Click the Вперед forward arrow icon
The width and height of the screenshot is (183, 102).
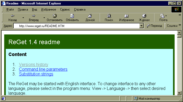pyautogui.click(x=34, y=16)
